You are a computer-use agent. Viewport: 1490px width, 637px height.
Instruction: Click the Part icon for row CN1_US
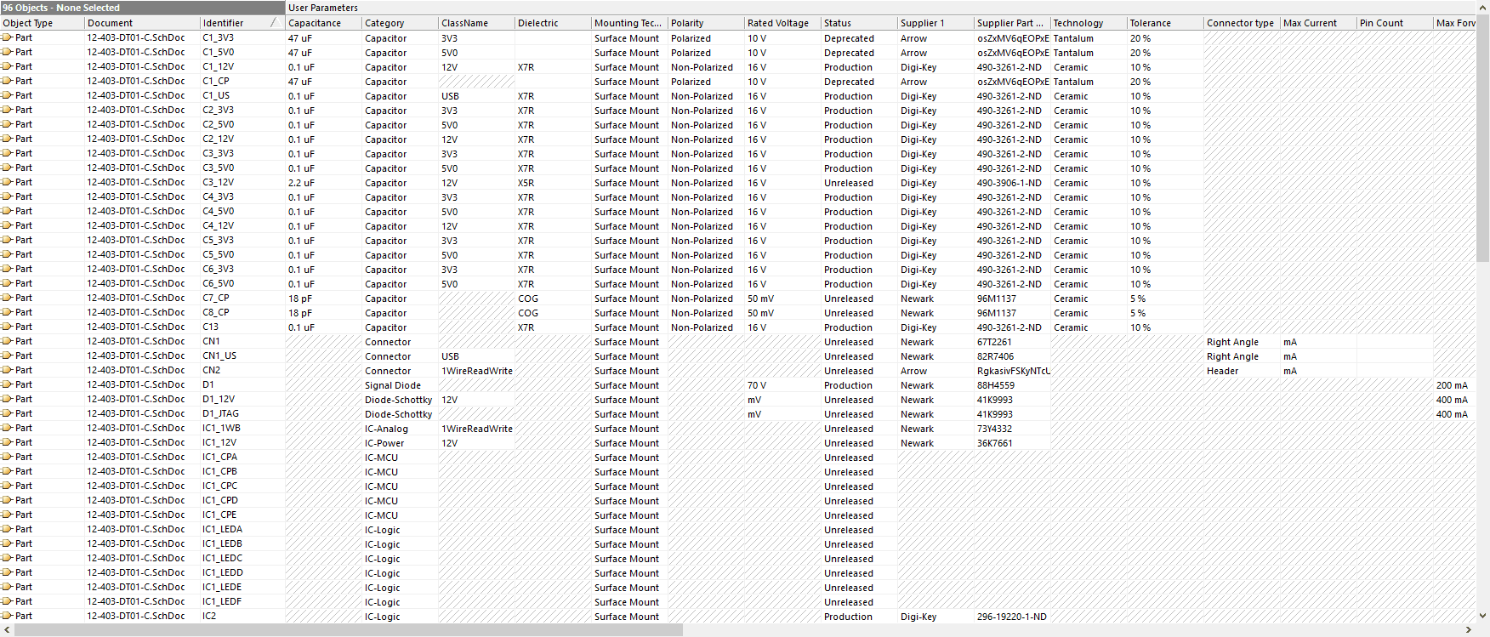click(x=8, y=356)
